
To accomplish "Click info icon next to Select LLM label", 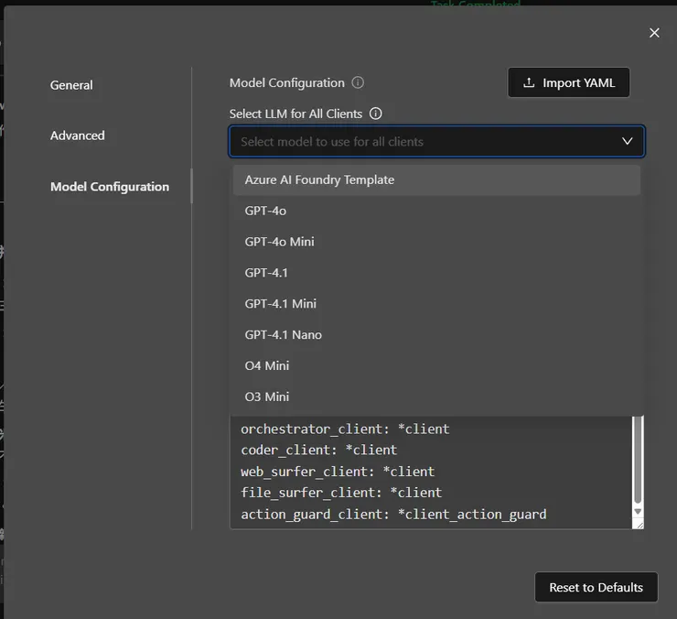I will tap(375, 114).
